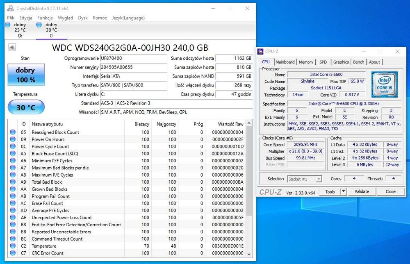Open the Pomoc menu
This screenshot has width=410, height=264.
100,18
